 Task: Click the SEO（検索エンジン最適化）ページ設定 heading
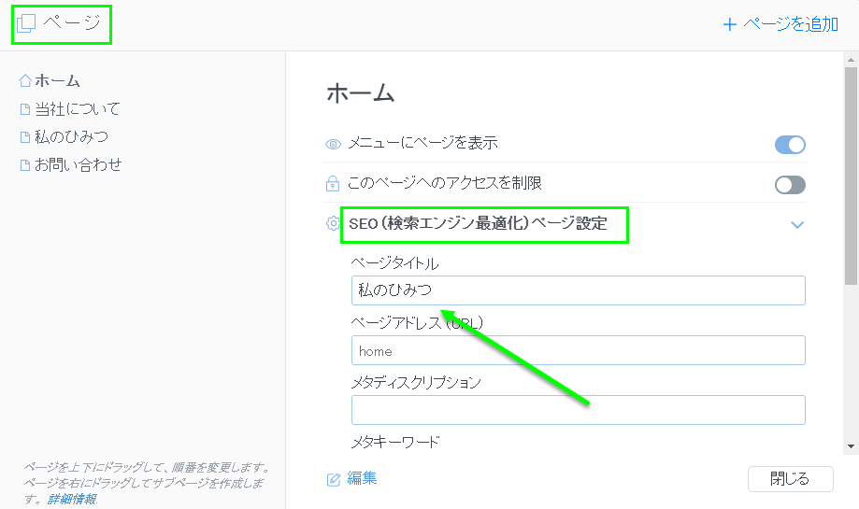(478, 223)
